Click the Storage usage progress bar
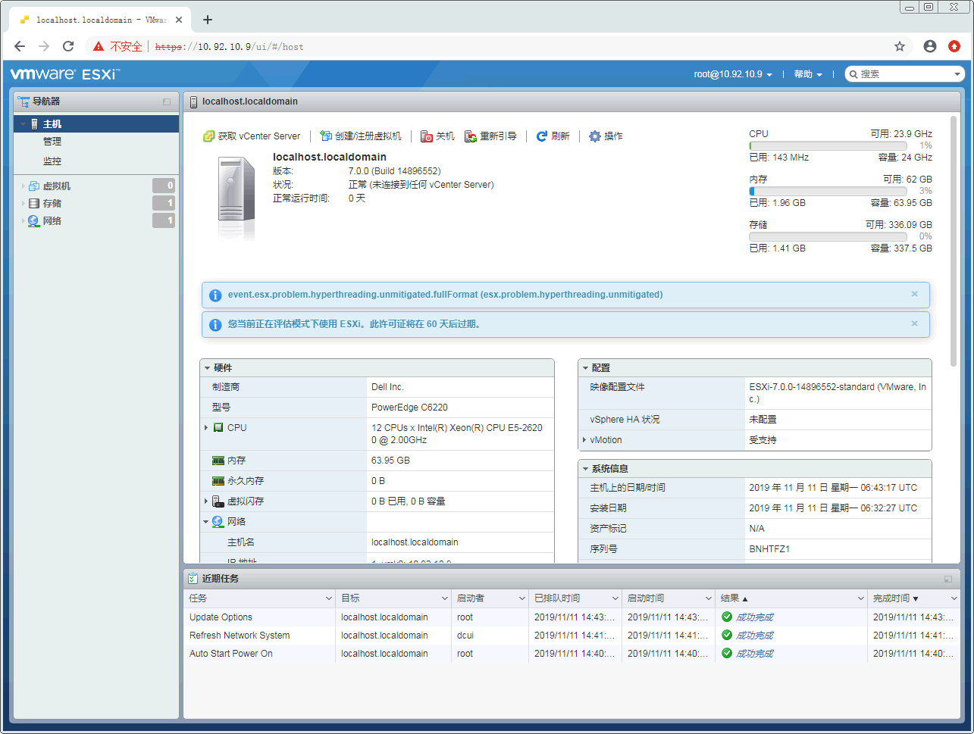 click(x=828, y=236)
